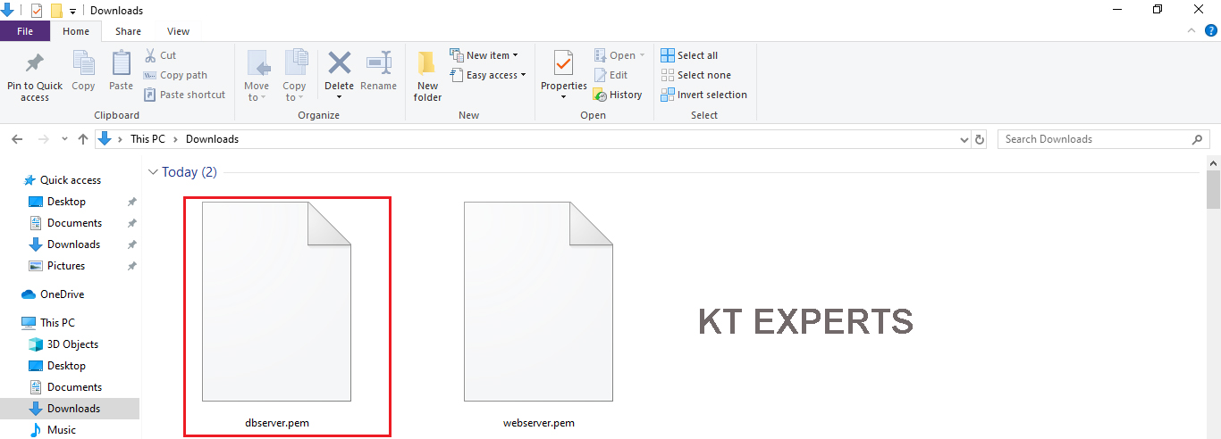1221x439 pixels.
Task: Open the Easy access dropdown
Action: click(x=487, y=75)
